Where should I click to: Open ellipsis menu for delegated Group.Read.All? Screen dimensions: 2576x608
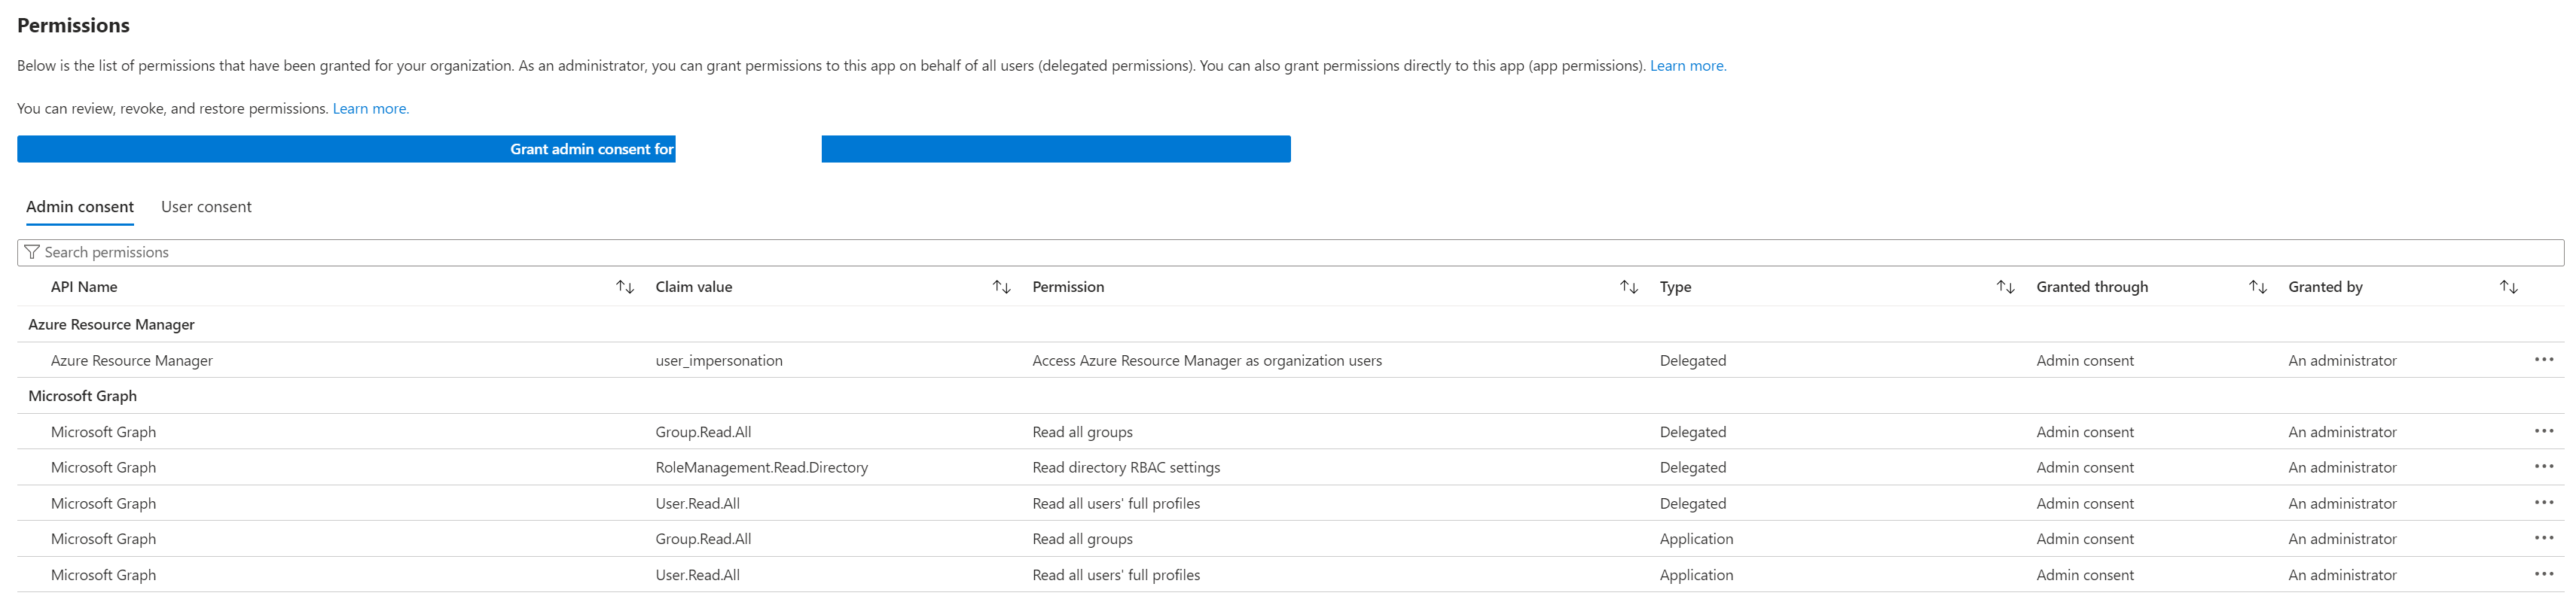click(x=2543, y=431)
